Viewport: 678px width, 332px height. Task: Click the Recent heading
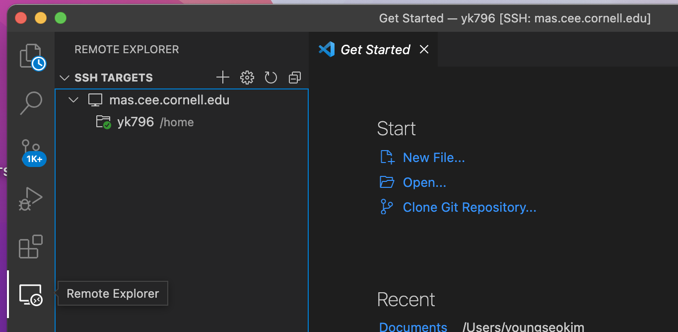pos(406,300)
